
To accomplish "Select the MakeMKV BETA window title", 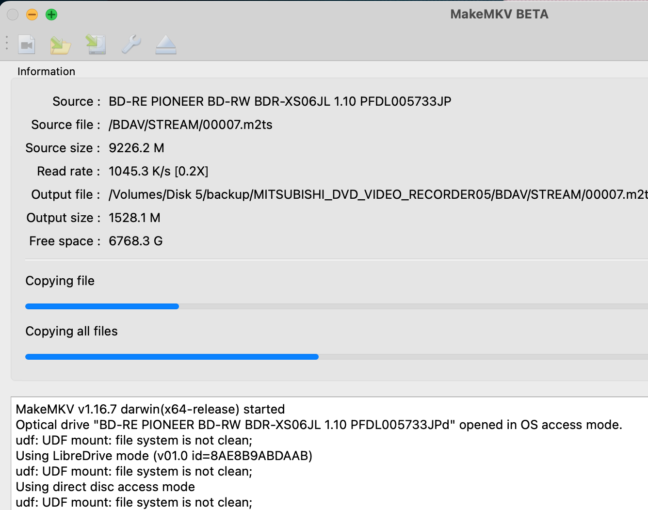I will click(x=499, y=14).
